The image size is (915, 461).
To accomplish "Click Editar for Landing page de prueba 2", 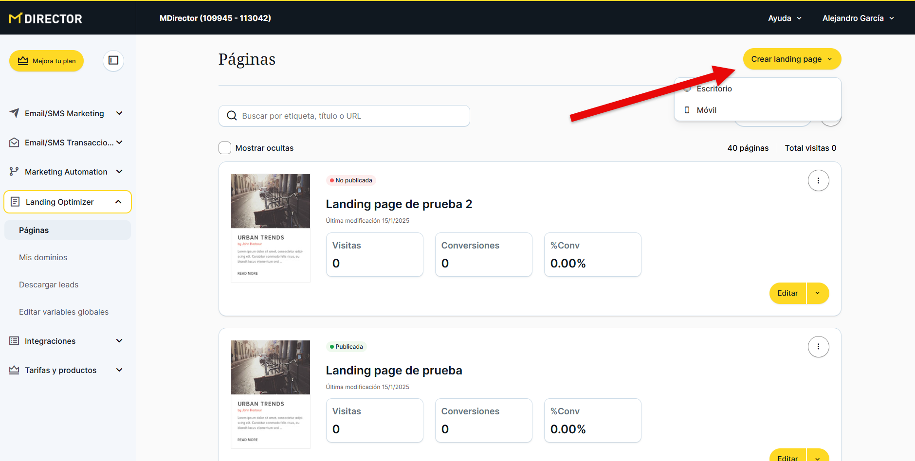I will 787,293.
